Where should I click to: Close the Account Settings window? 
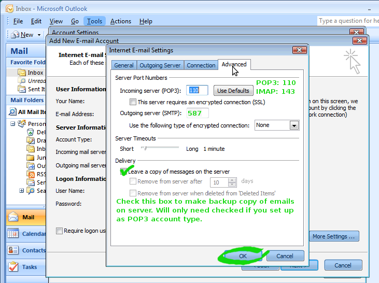point(356,32)
